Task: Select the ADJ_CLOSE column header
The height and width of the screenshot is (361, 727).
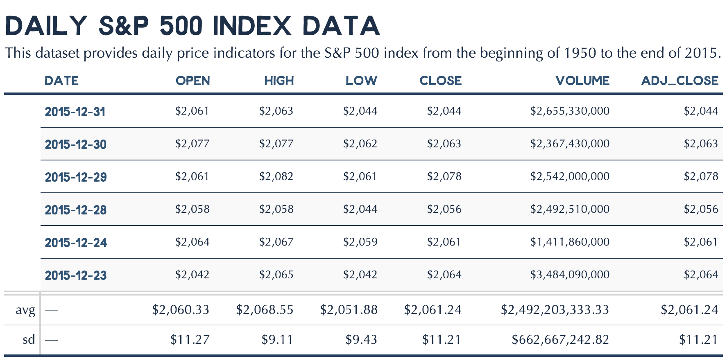Action: (x=679, y=81)
